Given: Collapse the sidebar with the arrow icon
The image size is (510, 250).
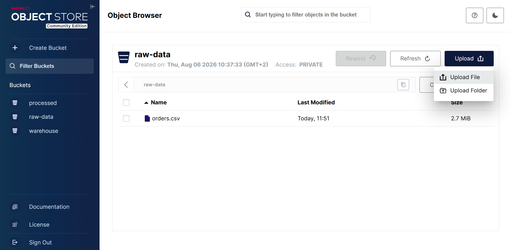Looking at the screenshot, I should 93,7.
